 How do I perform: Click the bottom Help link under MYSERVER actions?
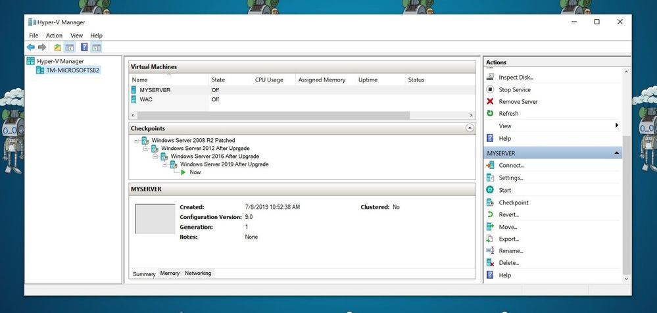[x=504, y=276]
